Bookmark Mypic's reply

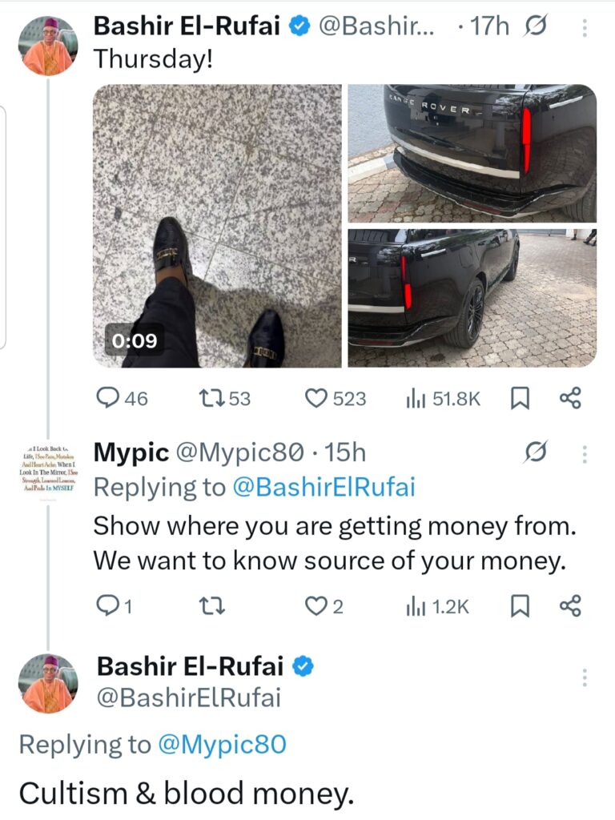coord(521,606)
